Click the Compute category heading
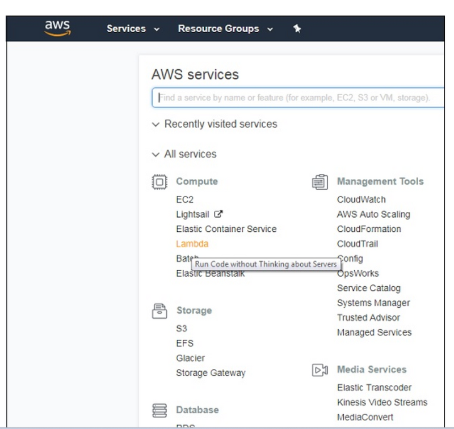The height and width of the screenshot is (429, 454). pos(197,181)
